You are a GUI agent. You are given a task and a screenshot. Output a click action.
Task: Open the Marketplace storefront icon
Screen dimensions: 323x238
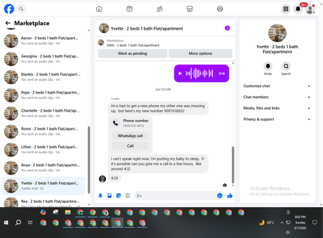[190, 9]
